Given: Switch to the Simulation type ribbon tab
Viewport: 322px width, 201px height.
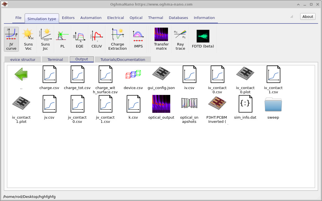Looking at the screenshot, I should [x=42, y=19].
